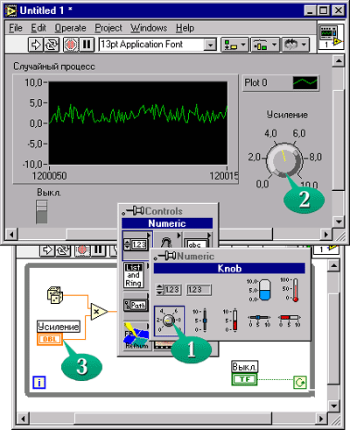The width and height of the screenshot is (350, 430).
Task: Click the Выкл. TF Boolean terminal
Action: (x=244, y=379)
